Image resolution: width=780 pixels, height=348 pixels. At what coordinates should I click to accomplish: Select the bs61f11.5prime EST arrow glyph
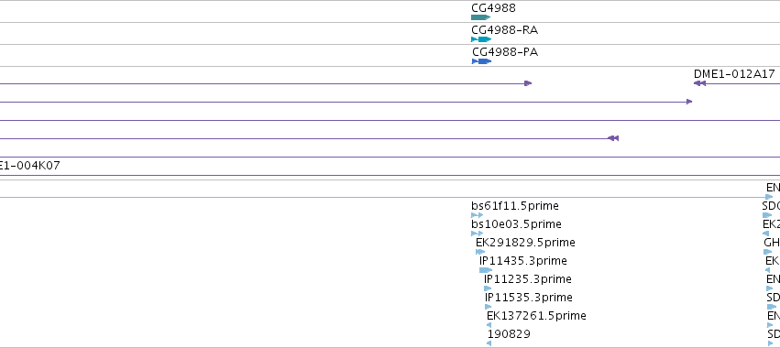point(477,215)
